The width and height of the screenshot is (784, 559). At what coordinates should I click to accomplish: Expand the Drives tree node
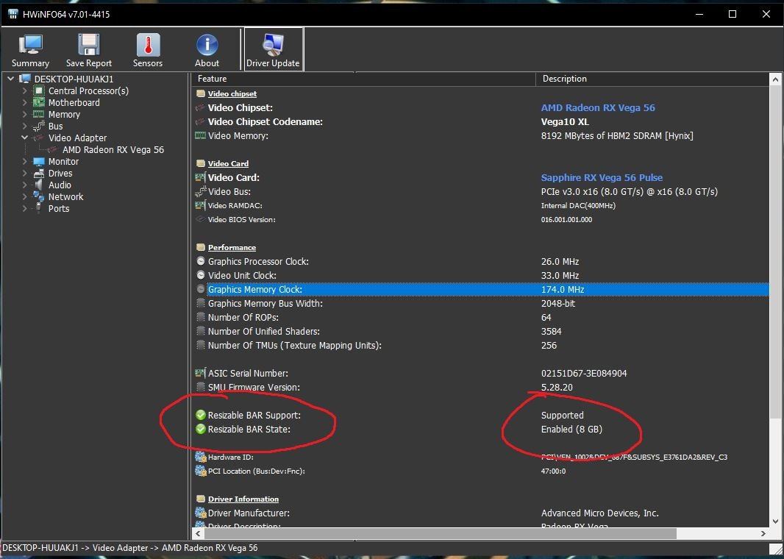coord(24,174)
